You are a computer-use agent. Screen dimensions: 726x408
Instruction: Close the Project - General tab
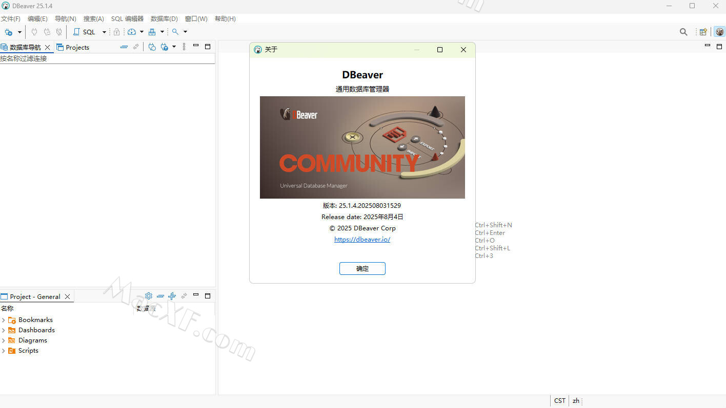[67, 296]
